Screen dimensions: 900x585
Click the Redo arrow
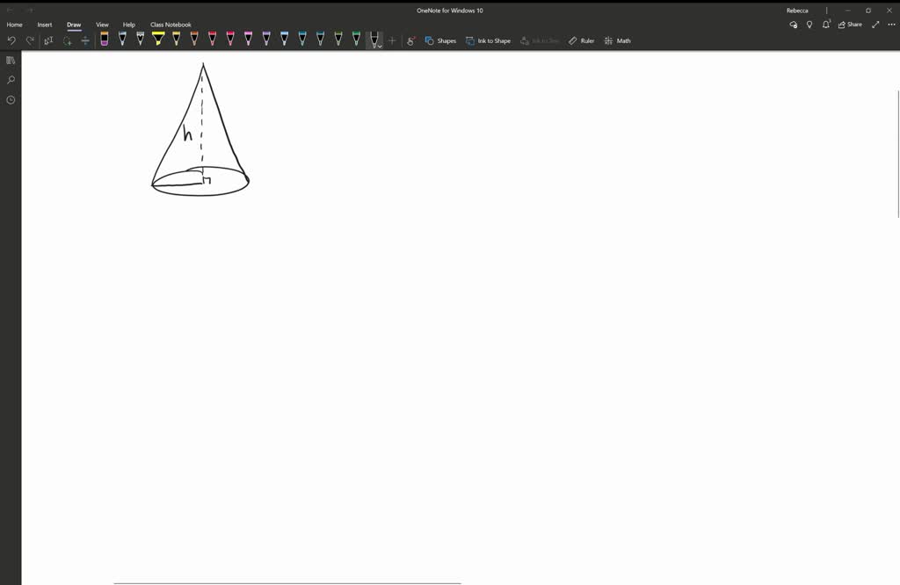(x=30, y=40)
